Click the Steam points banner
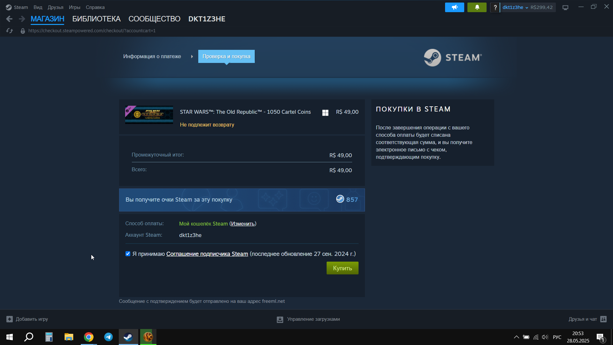This screenshot has width=613, height=345. tap(242, 200)
